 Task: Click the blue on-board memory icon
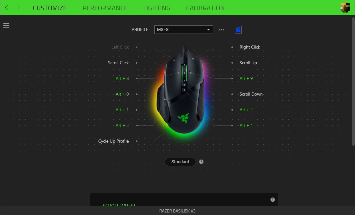tap(238, 30)
